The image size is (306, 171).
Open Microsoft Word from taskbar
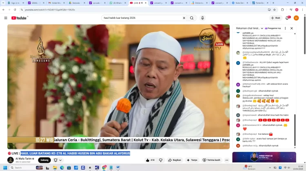(x=118, y=167)
